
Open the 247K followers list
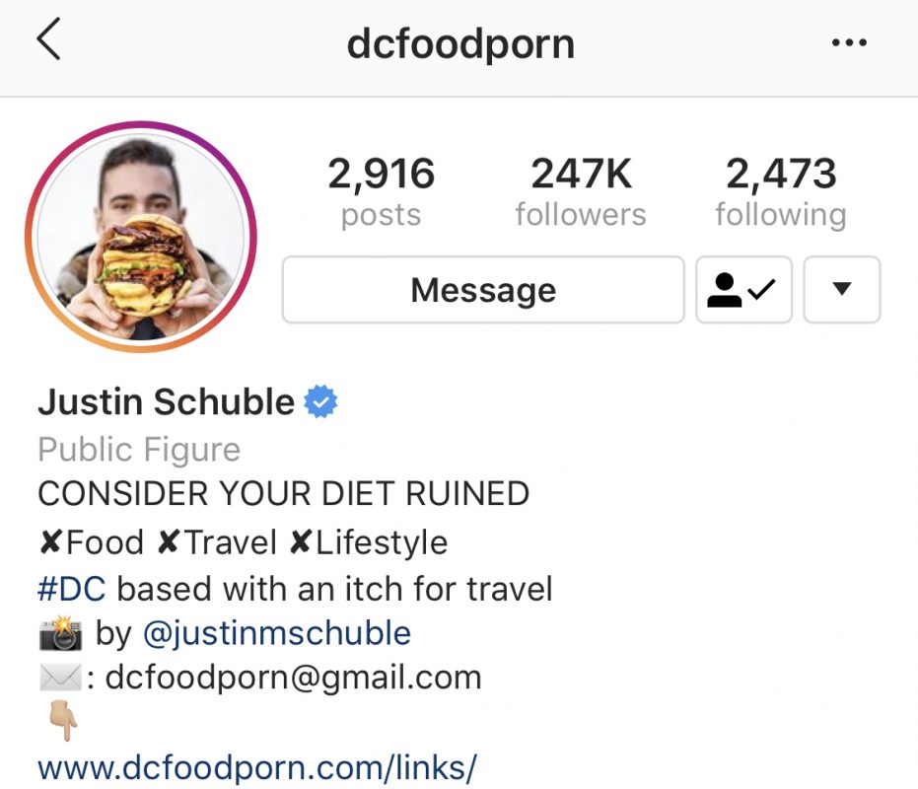click(581, 191)
